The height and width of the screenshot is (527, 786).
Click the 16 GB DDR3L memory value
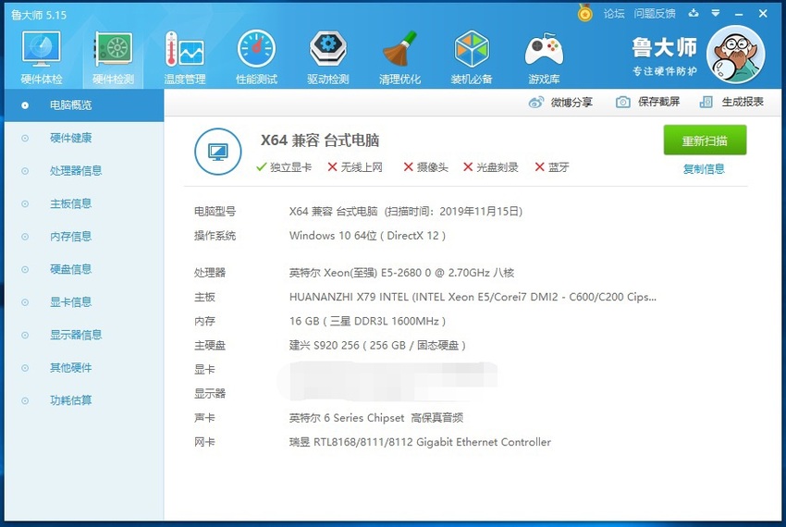click(x=367, y=321)
